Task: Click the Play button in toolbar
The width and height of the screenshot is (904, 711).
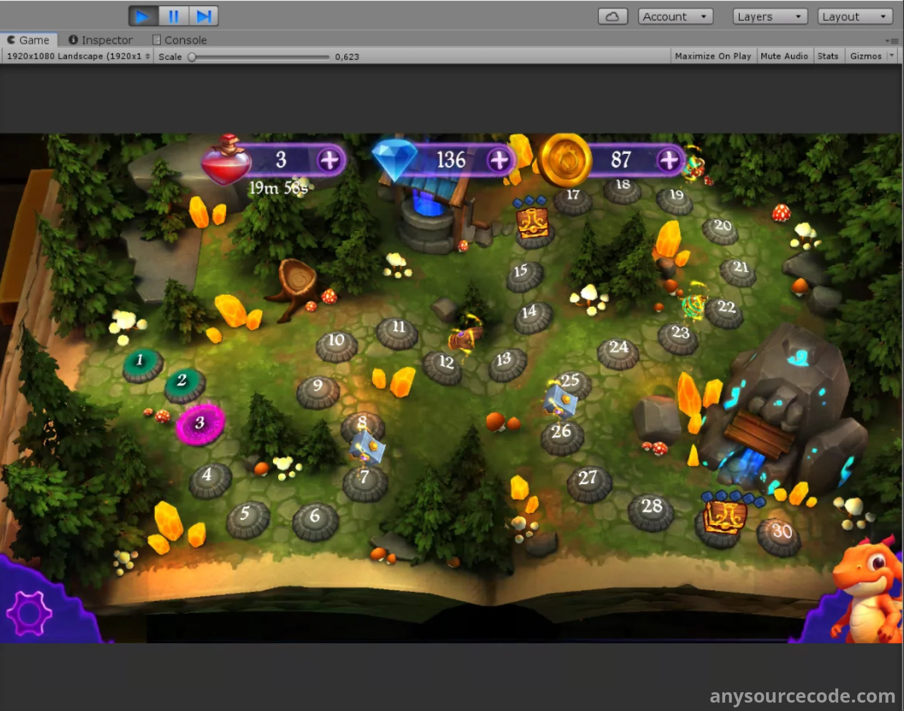Action: point(143,16)
